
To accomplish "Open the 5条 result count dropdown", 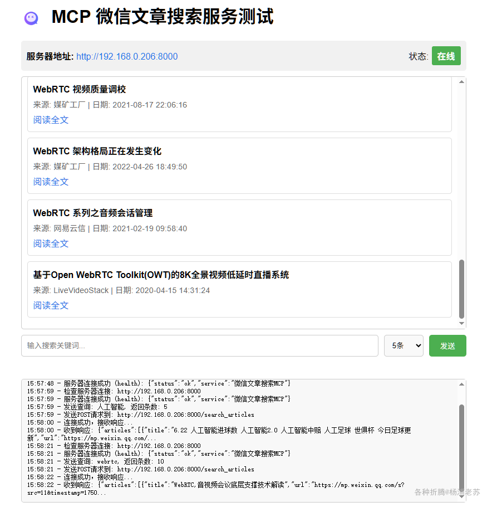I will tap(404, 345).
